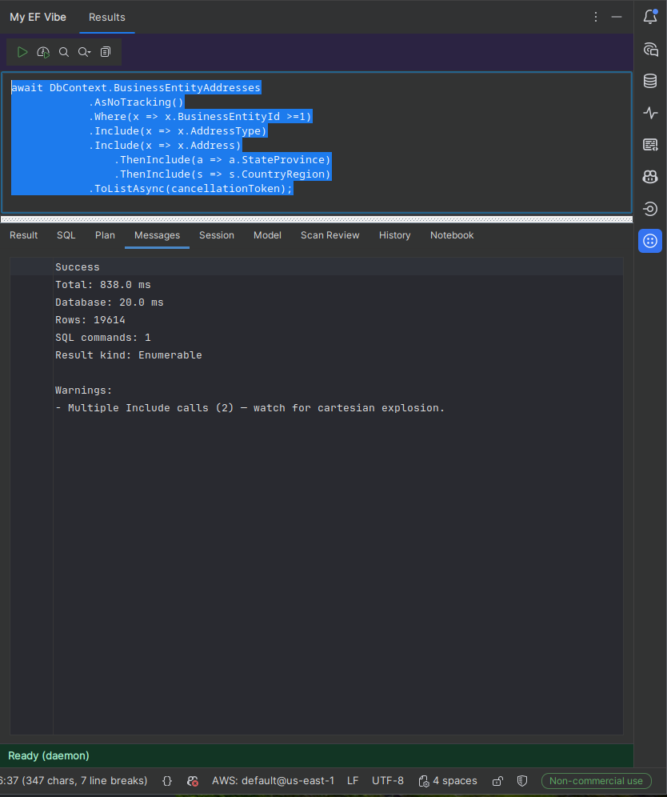
Task: Toggle the highlighted EF Vibe sidebar icon
Action: pyautogui.click(x=650, y=241)
